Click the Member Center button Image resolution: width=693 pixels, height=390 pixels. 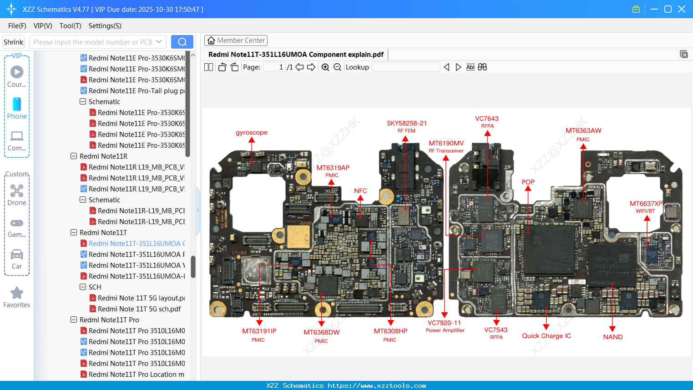tap(236, 40)
